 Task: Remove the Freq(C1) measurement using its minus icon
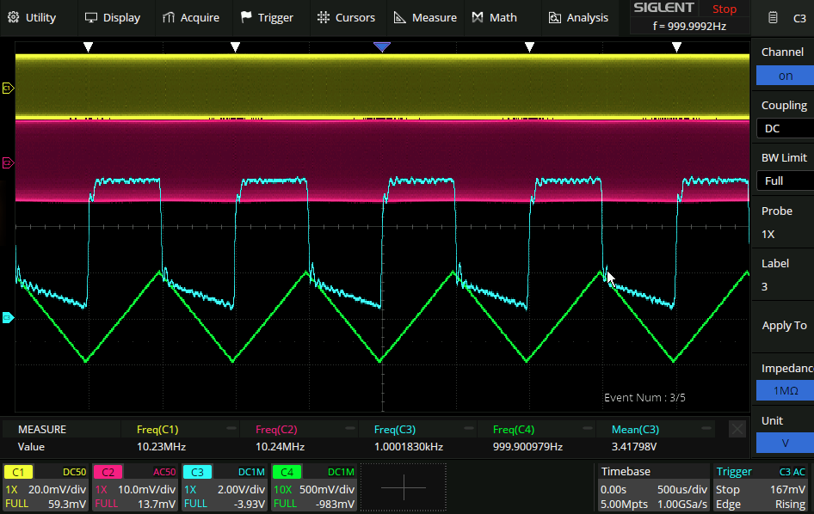231,428
